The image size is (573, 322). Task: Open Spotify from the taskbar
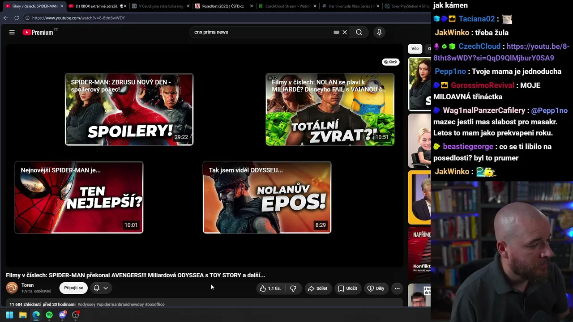point(49,315)
